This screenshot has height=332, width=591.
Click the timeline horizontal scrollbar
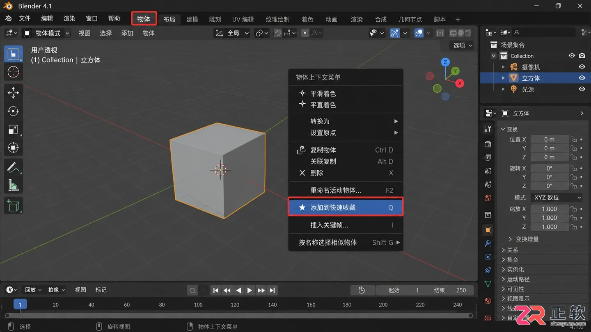pos(238,316)
